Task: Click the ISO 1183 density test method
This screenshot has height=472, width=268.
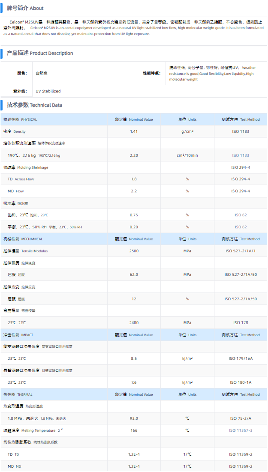Action: click(x=241, y=131)
